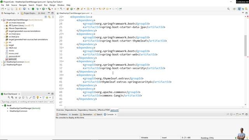The height and width of the screenshot is (140, 249).
Task: Open the Source menu
Action: (x=14, y=5)
